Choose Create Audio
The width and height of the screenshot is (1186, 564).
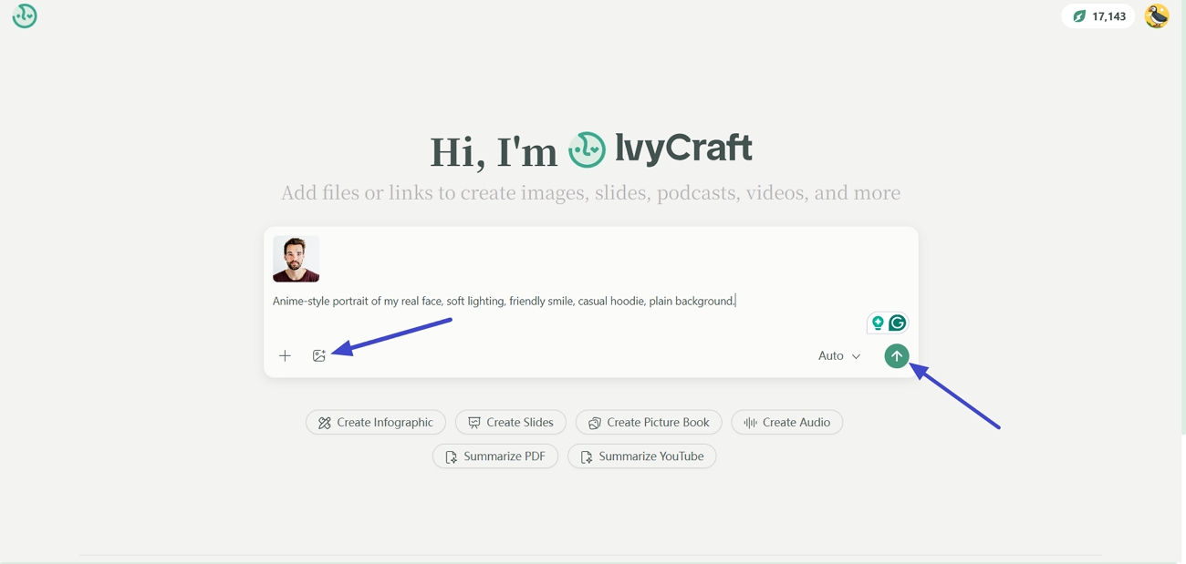(786, 423)
